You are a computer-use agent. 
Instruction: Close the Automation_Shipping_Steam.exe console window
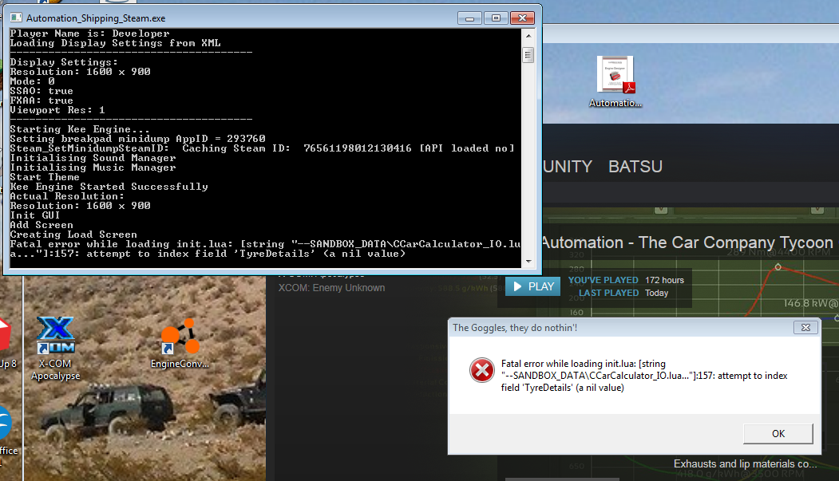pos(523,18)
